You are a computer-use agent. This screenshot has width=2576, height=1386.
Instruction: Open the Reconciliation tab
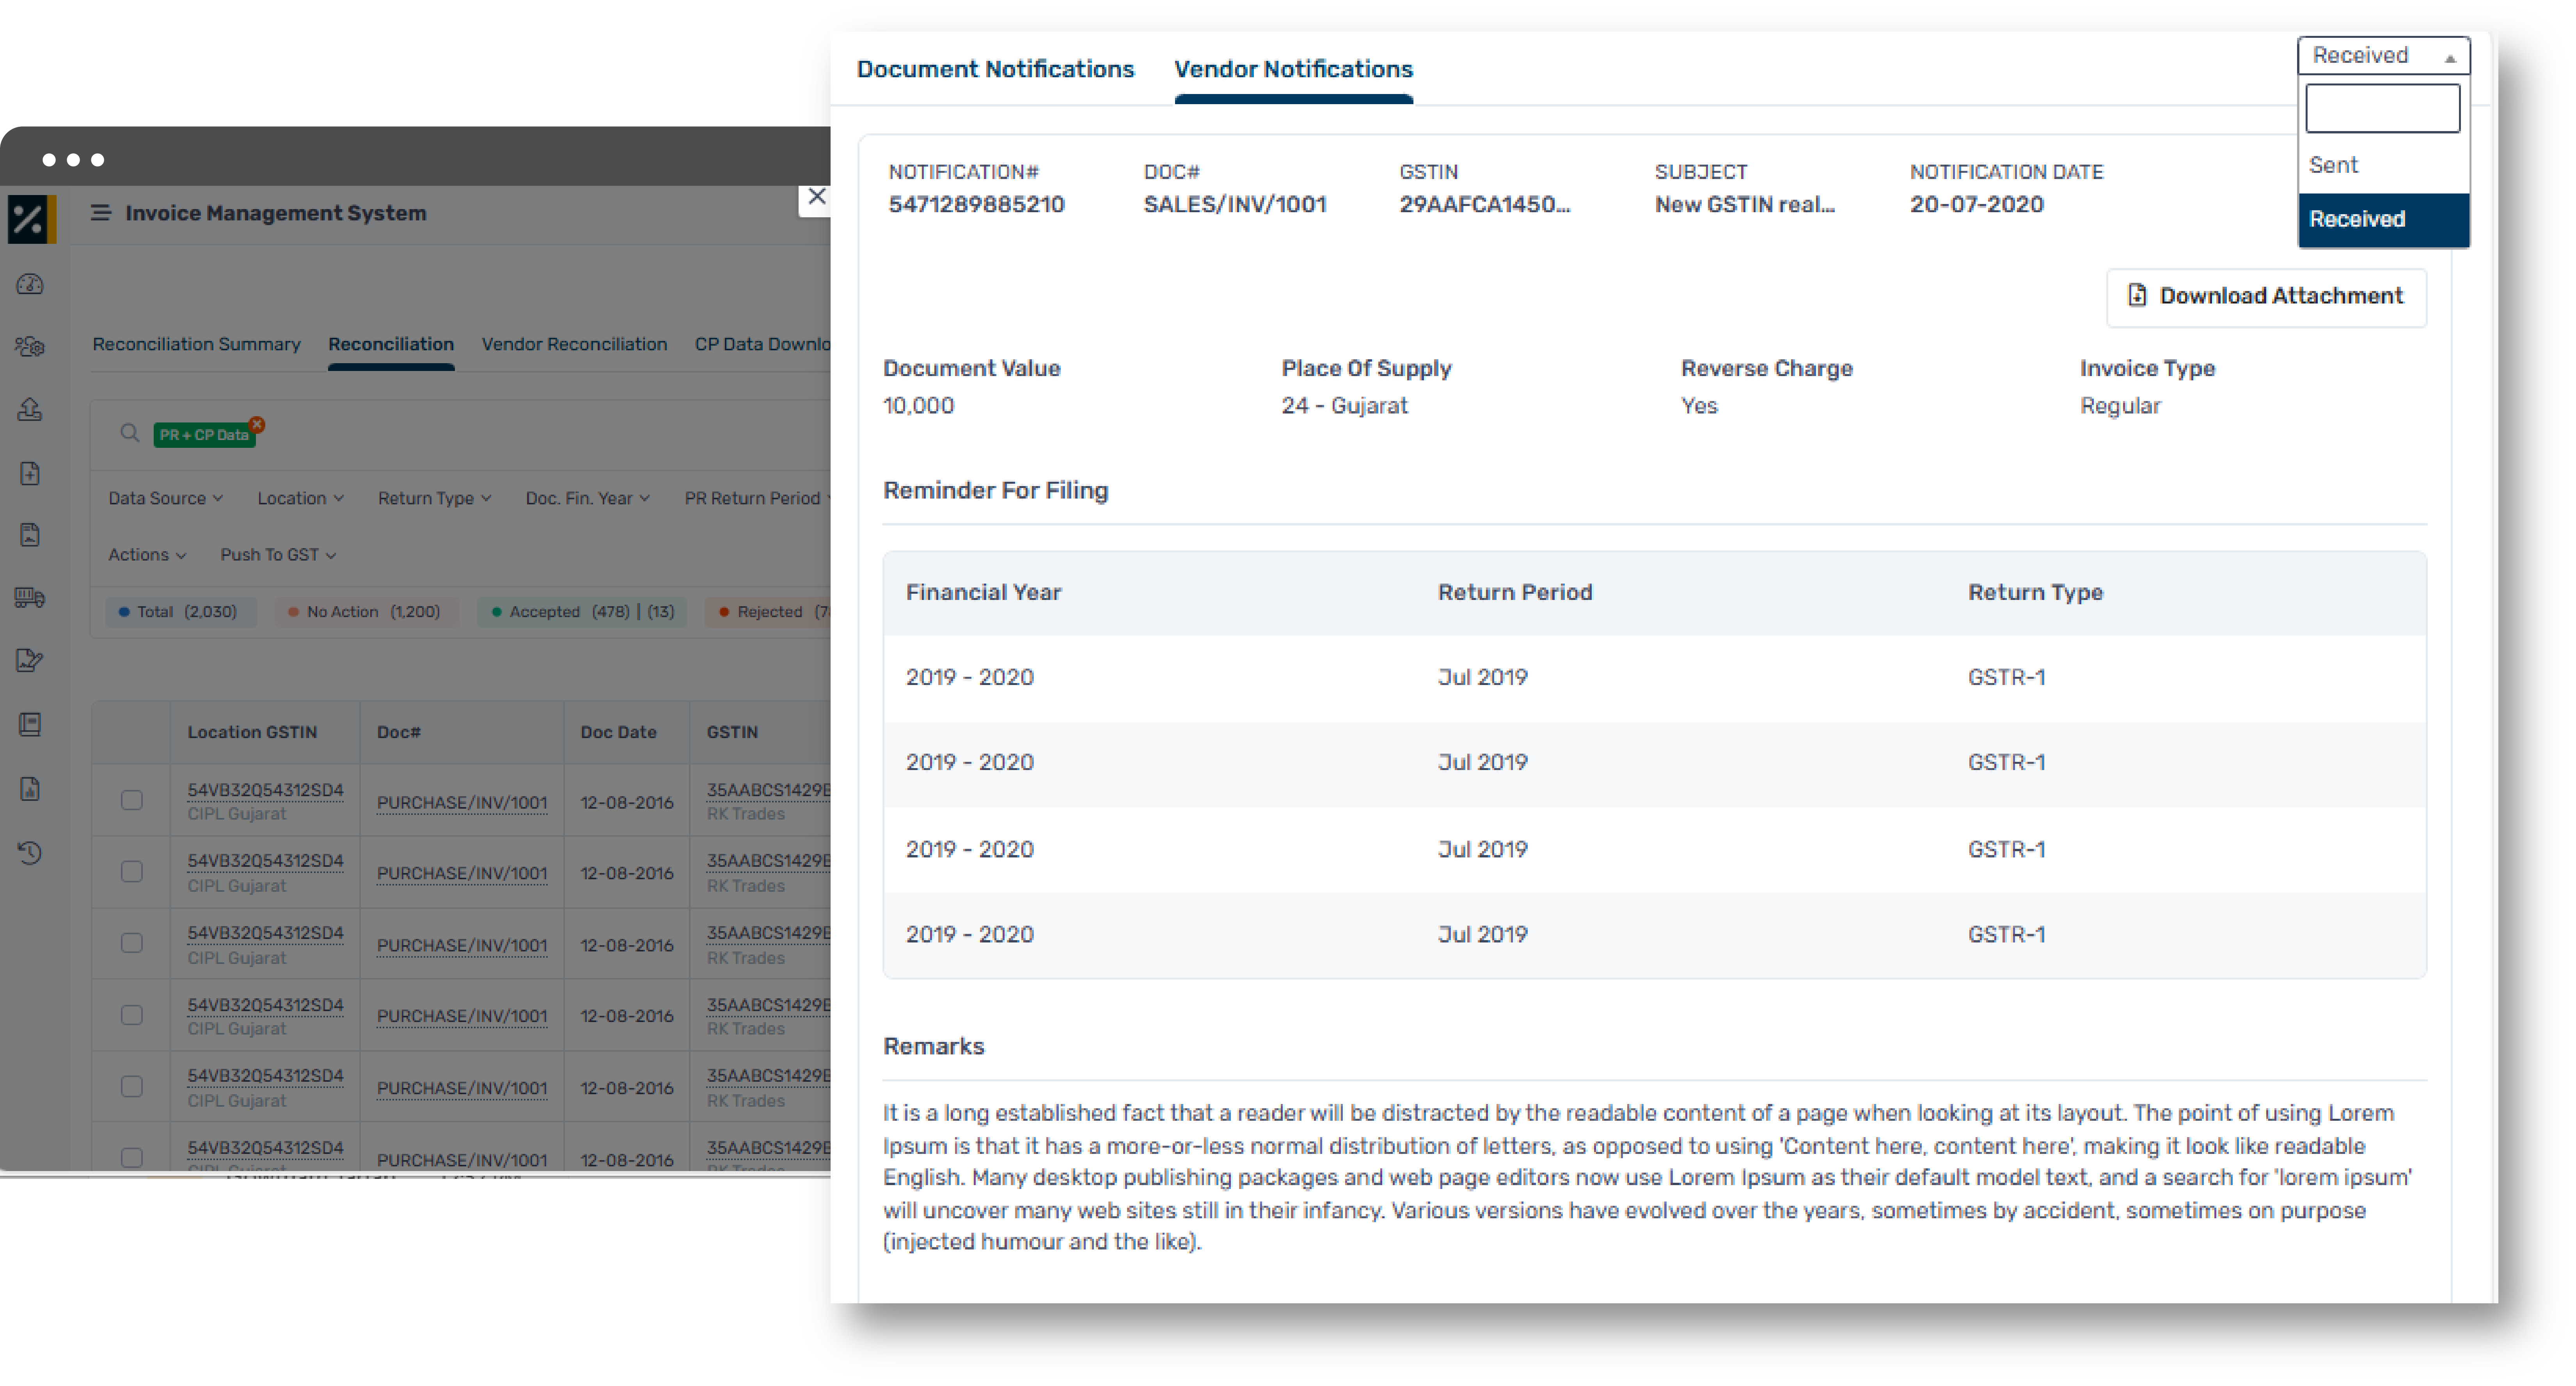point(391,344)
